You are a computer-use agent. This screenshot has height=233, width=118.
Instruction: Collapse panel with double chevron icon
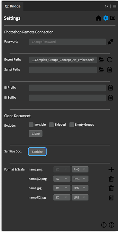106,6
